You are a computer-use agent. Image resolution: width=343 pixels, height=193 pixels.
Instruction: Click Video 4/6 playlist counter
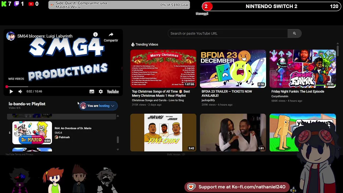tap(14, 108)
